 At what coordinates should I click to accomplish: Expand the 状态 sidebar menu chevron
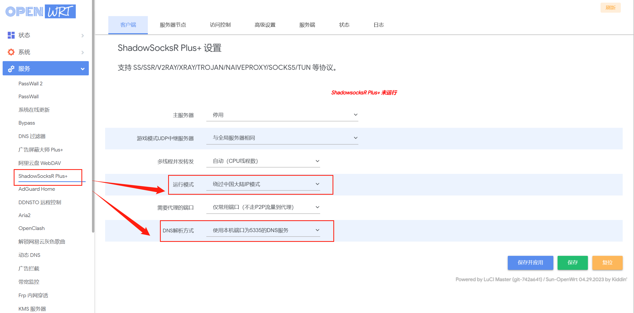click(83, 35)
